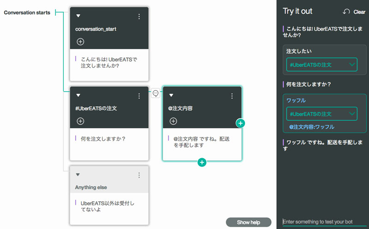The width and height of the screenshot is (369, 229).
Task: Click the @注文内容:ワッフル entity label
Action: tap(312, 127)
